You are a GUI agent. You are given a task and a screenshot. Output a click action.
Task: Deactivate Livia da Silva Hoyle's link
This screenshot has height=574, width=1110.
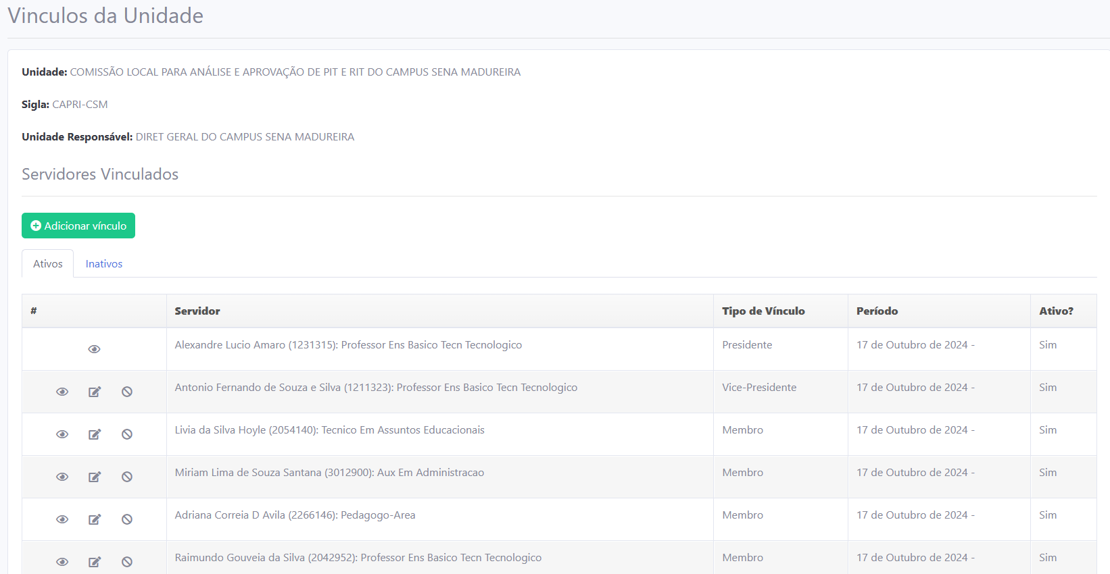(127, 434)
